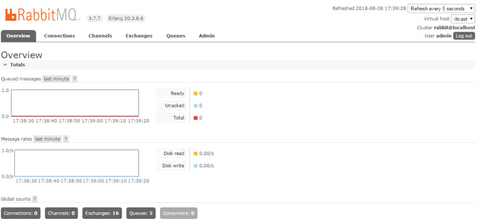Open the Queues tab
This screenshot has width=478, height=220.
coord(176,36)
